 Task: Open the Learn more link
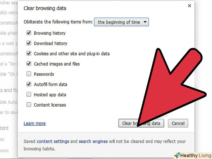(35, 123)
